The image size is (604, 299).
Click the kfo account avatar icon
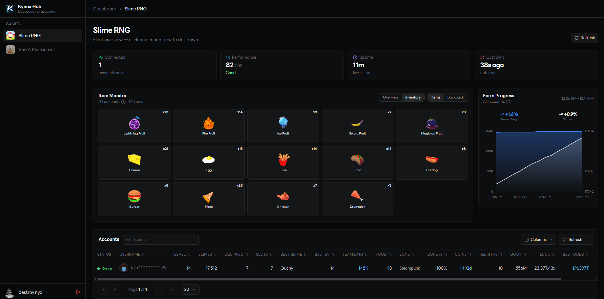click(124, 268)
